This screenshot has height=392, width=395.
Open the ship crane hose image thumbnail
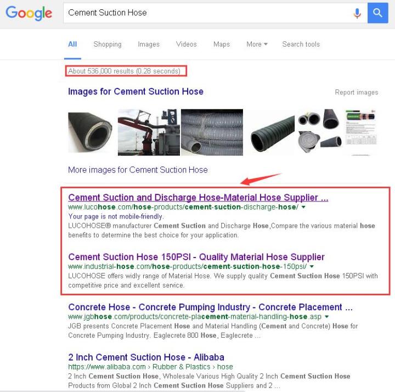point(149,132)
